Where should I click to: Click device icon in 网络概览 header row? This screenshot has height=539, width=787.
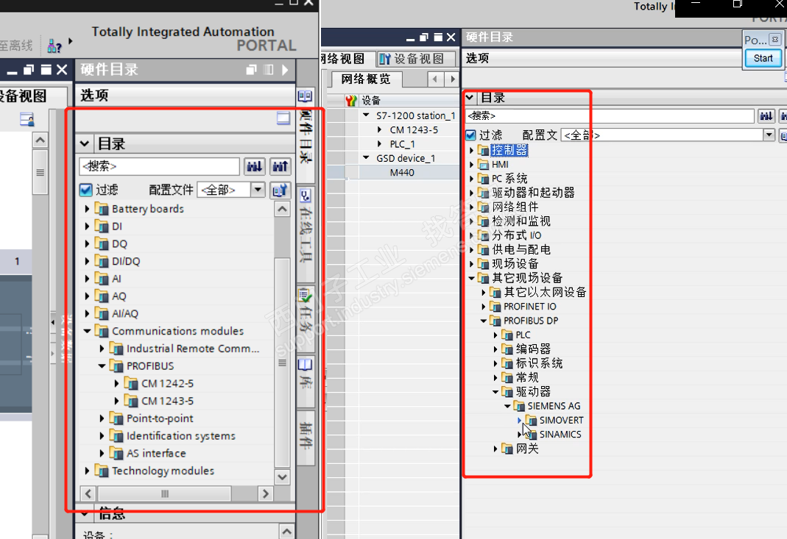click(x=351, y=101)
